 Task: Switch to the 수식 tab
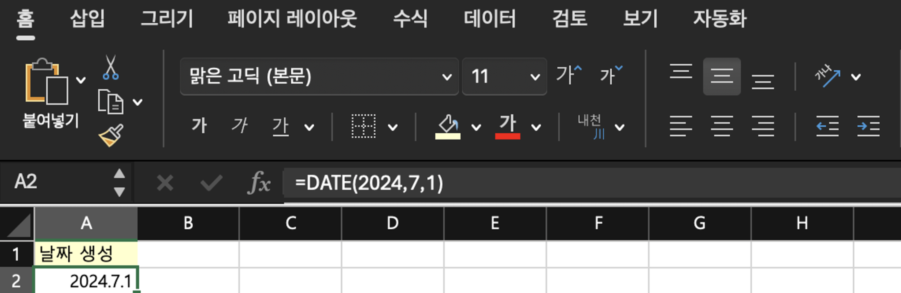(411, 18)
